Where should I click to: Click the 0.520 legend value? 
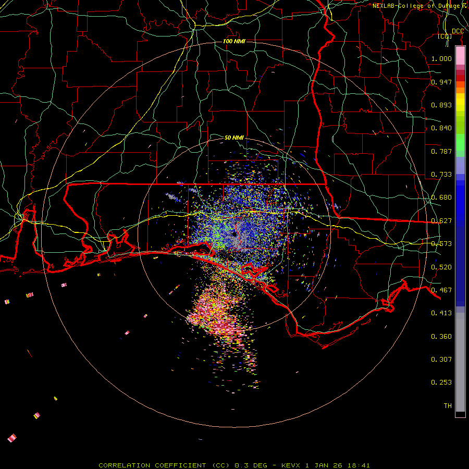click(441, 267)
